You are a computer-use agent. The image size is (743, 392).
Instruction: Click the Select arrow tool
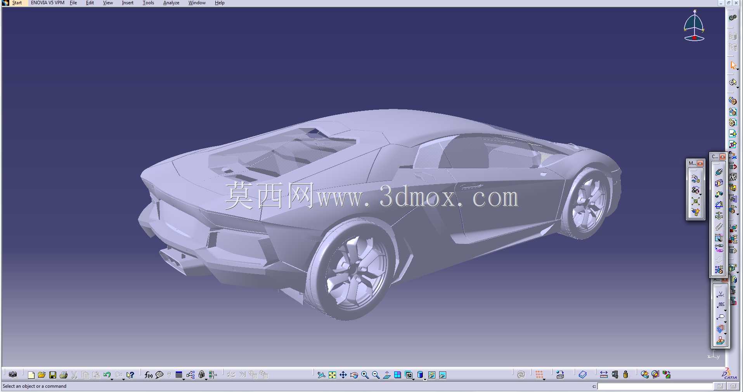point(733,65)
